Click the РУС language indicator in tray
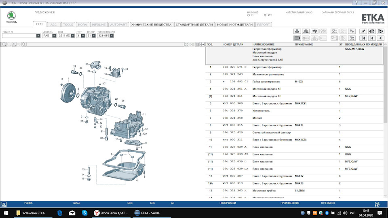The width and height of the screenshot is (388, 218). click(x=352, y=213)
